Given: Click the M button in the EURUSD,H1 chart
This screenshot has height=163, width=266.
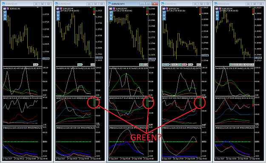Looking at the screenshot, I should tap(164, 16).
